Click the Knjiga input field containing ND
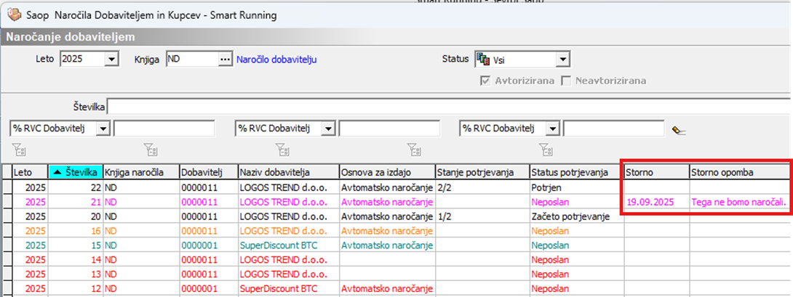 click(192, 59)
